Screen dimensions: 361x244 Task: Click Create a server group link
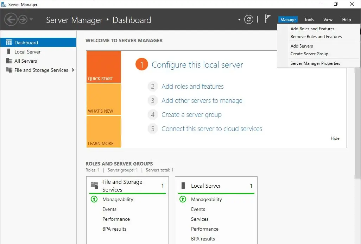[191, 115]
